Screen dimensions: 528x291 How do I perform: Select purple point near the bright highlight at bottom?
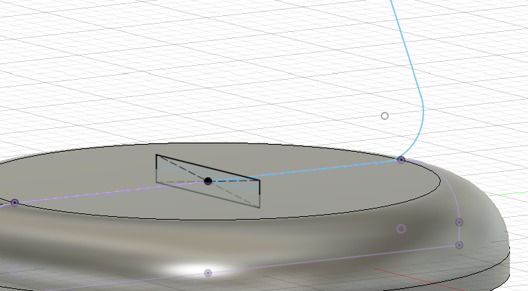208,273
